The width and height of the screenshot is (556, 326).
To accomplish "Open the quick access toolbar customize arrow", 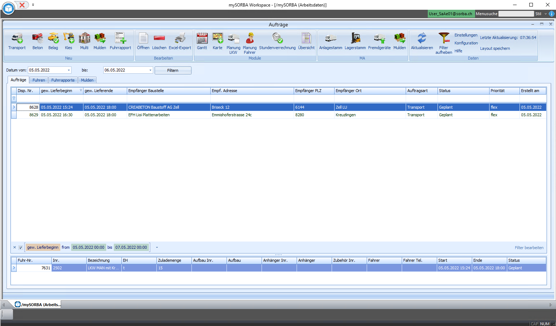I will pyautogui.click(x=33, y=5).
